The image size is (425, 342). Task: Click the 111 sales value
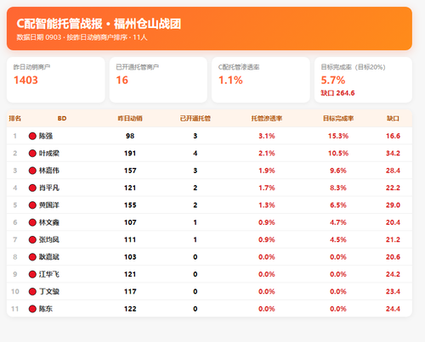click(130, 239)
